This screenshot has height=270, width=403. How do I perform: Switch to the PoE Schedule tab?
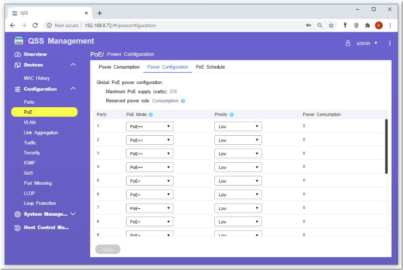point(210,67)
